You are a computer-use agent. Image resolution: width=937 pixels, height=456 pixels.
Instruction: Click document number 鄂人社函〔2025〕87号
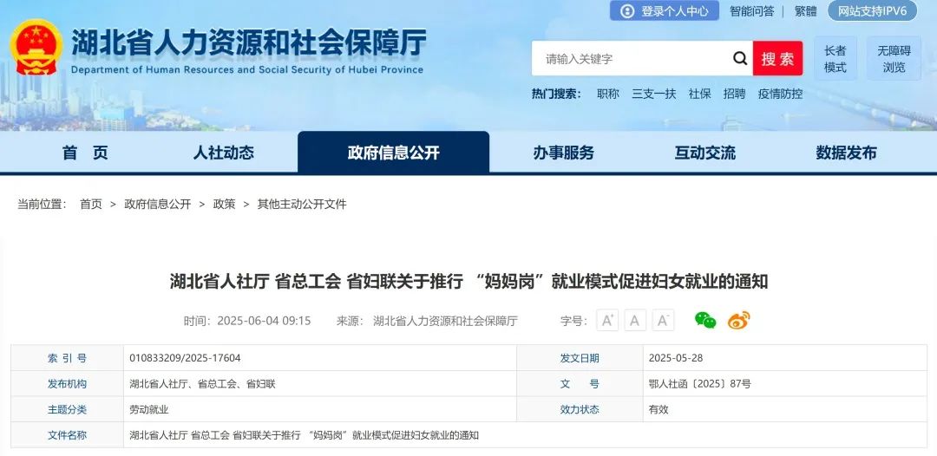[700, 384]
